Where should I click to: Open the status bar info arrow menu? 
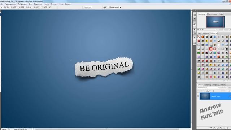click(32, 129)
